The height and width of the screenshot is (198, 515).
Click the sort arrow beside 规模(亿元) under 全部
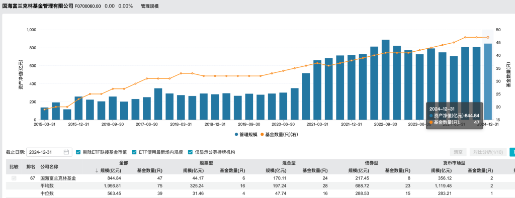point(97,171)
